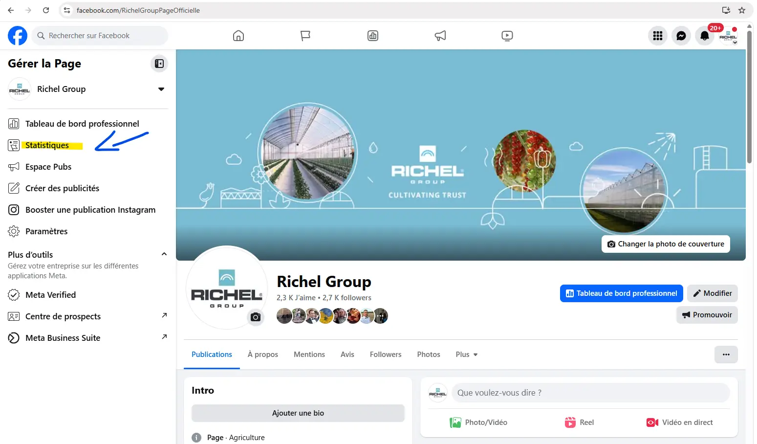Collapse the Gérer la Page sidebar
Viewport: 757px width, 444px height.
click(159, 64)
